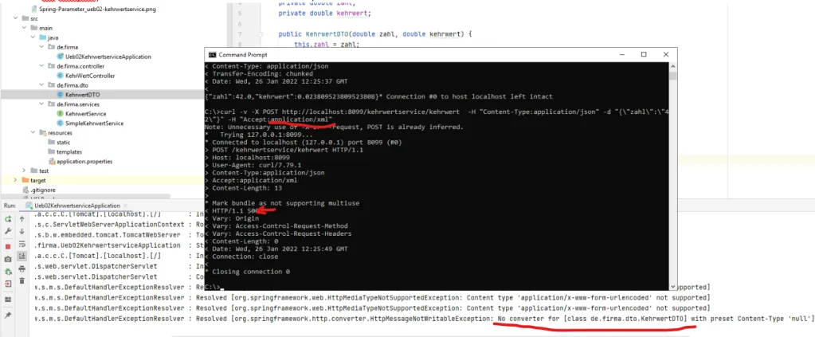Click the Command Prompt scrollbar down arrow
This screenshot has height=337, width=815.
[x=673, y=287]
